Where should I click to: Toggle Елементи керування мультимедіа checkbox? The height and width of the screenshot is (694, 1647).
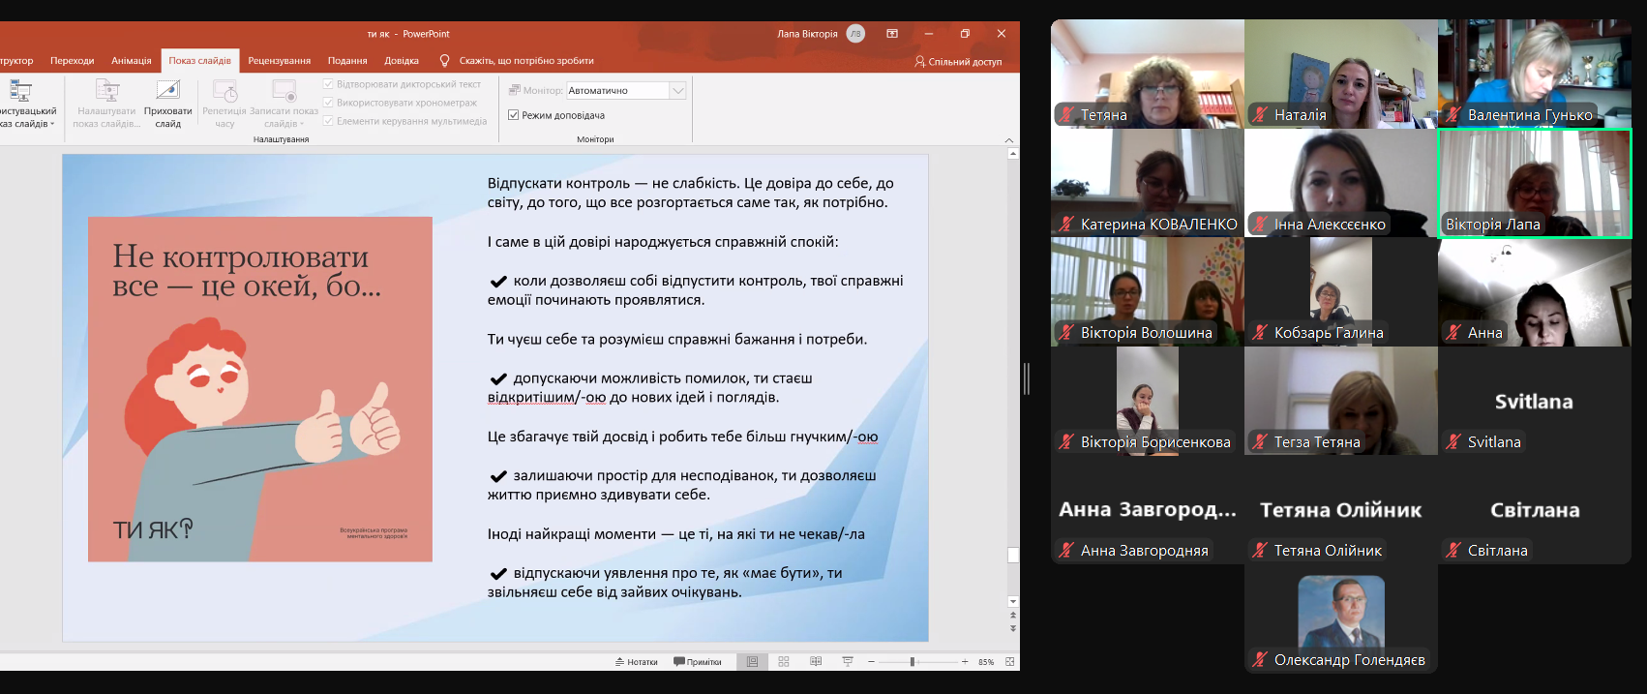[328, 121]
